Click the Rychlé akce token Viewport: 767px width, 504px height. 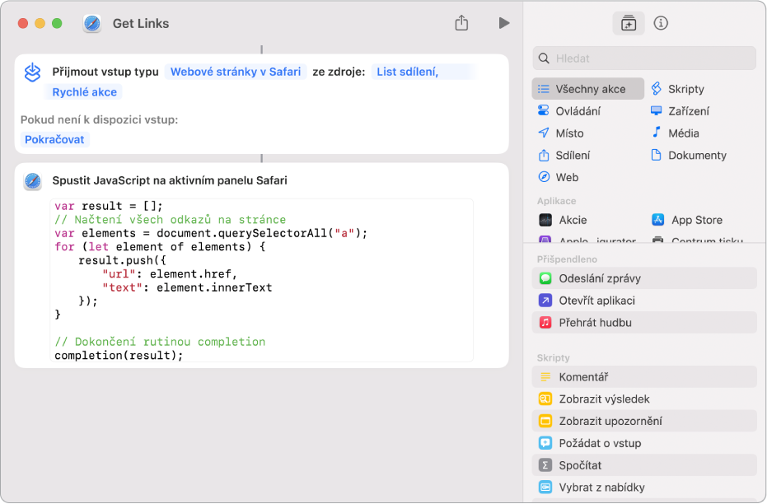pyautogui.click(x=85, y=92)
